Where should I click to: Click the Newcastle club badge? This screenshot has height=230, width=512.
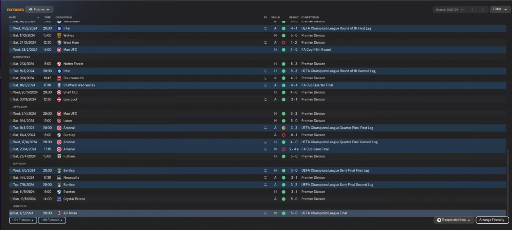tap(59, 178)
